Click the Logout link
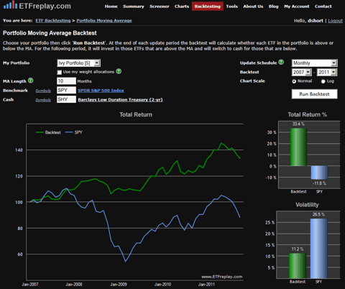 click(x=335, y=21)
